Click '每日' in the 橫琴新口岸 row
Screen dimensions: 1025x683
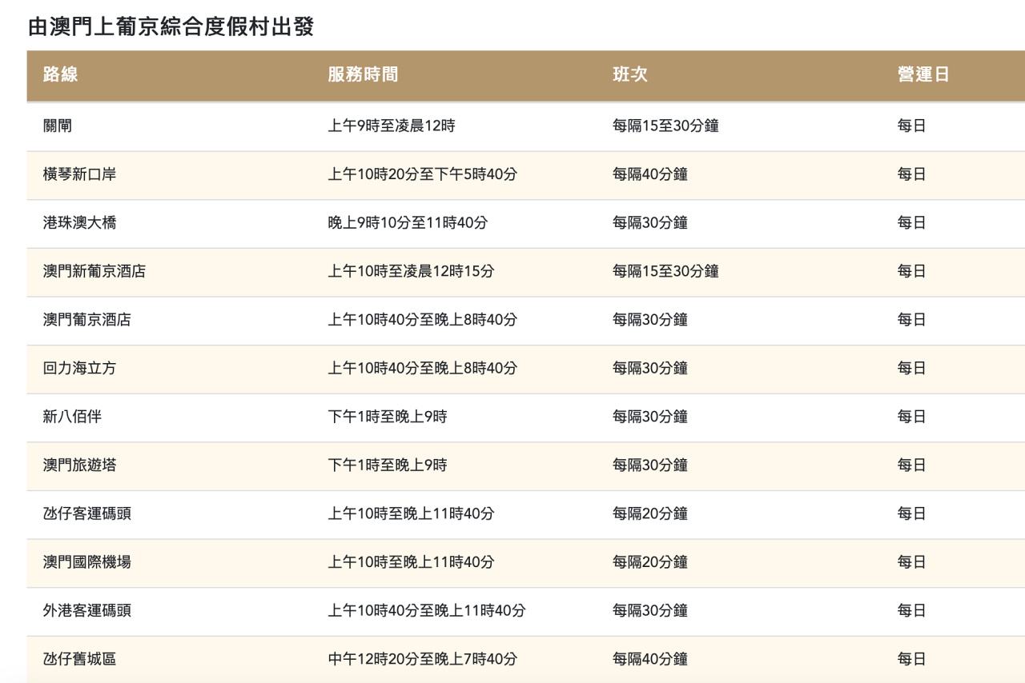[x=911, y=174]
